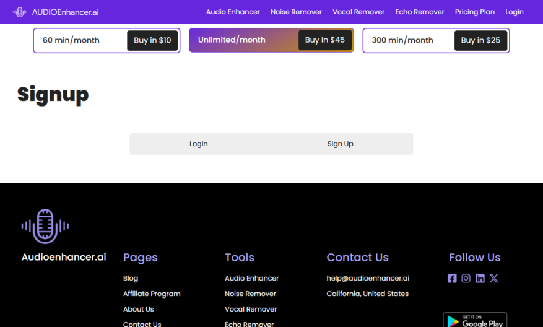Click Login in the top navigation

tap(515, 12)
